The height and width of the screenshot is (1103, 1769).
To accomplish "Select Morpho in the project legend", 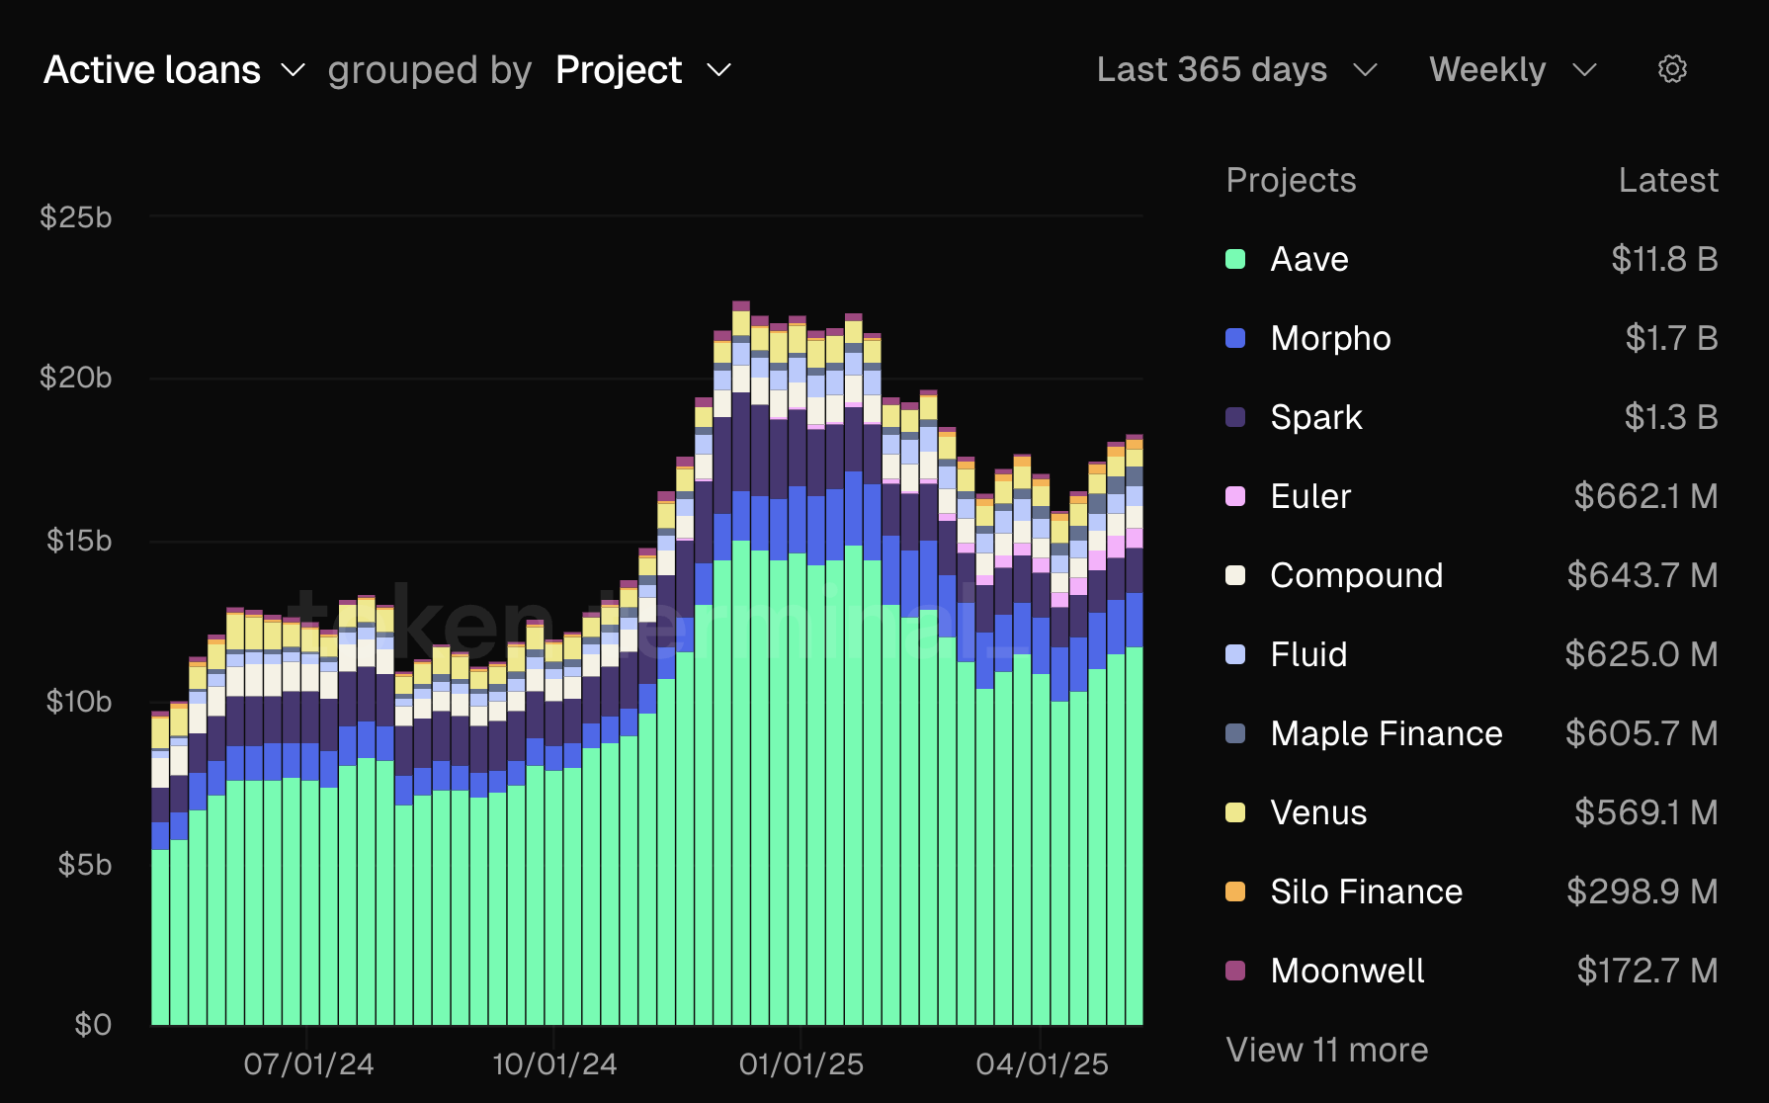I will 1330,338.
